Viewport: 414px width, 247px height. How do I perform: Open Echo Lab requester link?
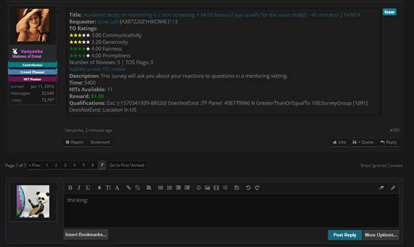click(x=108, y=22)
